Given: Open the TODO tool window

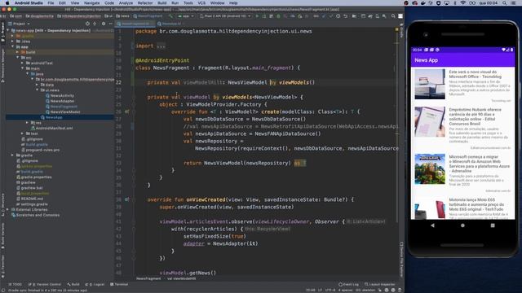Looking at the screenshot, I should (x=15, y=284).
